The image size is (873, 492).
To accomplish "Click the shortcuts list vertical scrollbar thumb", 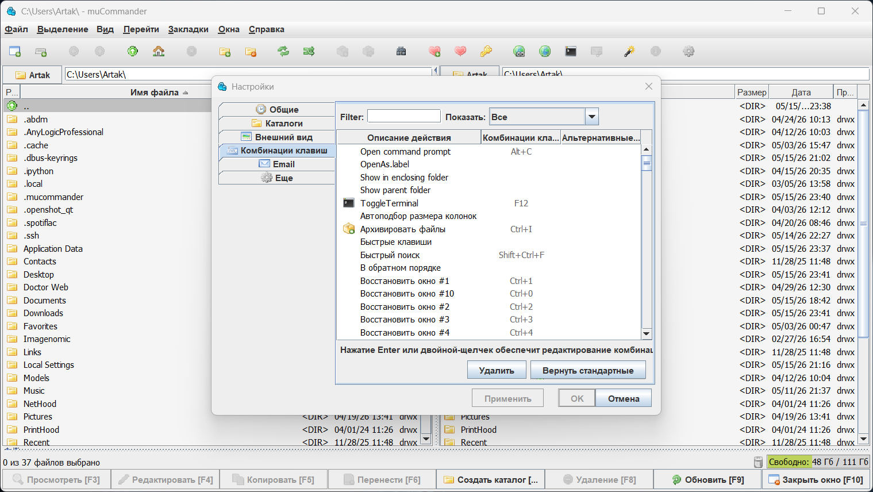I will [x=647, y=163].
